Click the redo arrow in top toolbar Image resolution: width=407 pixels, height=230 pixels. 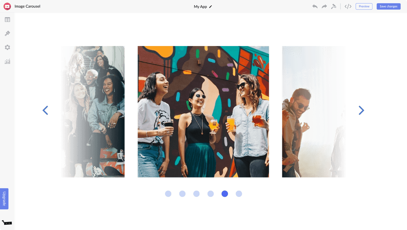[324, 6]
